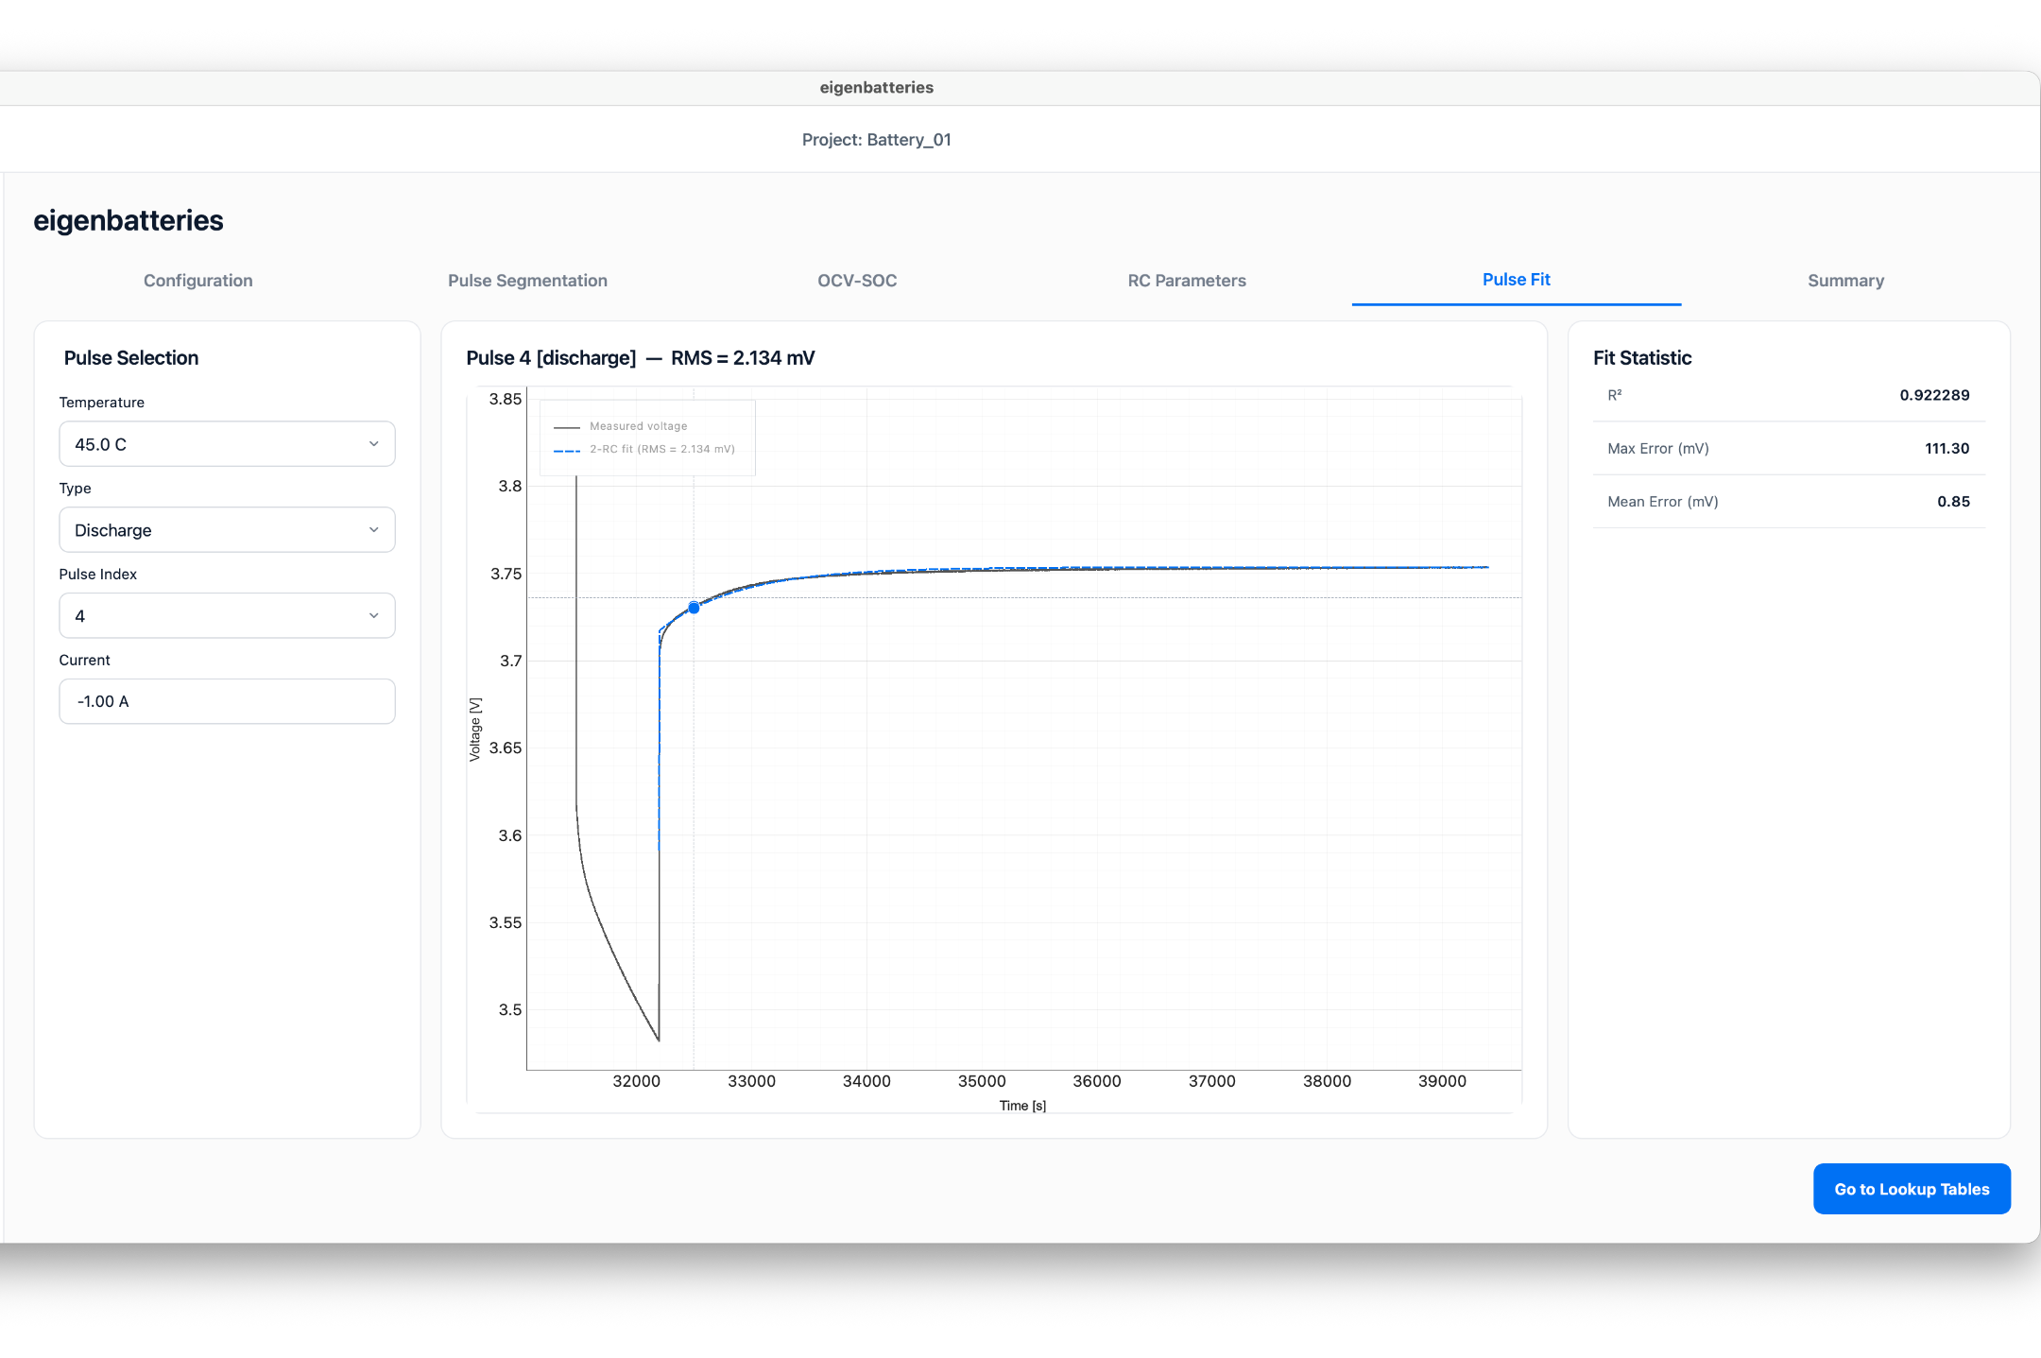Expand the Type dropdown set to Discharge

coord(227,530)
